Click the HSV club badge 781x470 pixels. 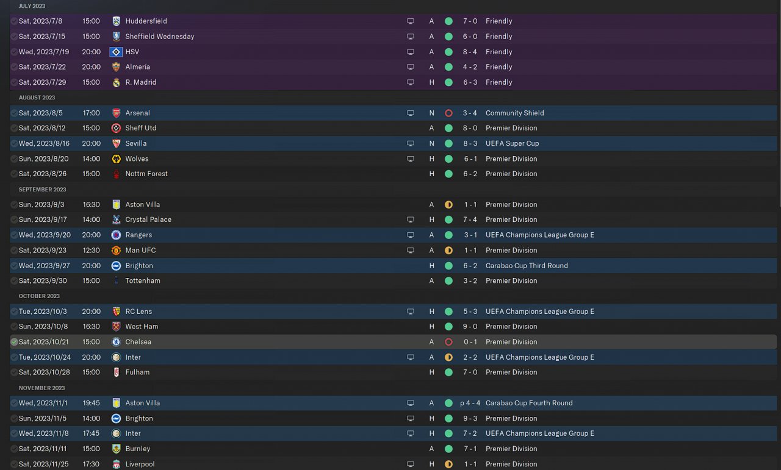[x=116, y=52]
